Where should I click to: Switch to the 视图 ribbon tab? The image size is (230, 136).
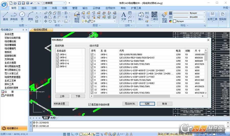[x=65, y=8]
